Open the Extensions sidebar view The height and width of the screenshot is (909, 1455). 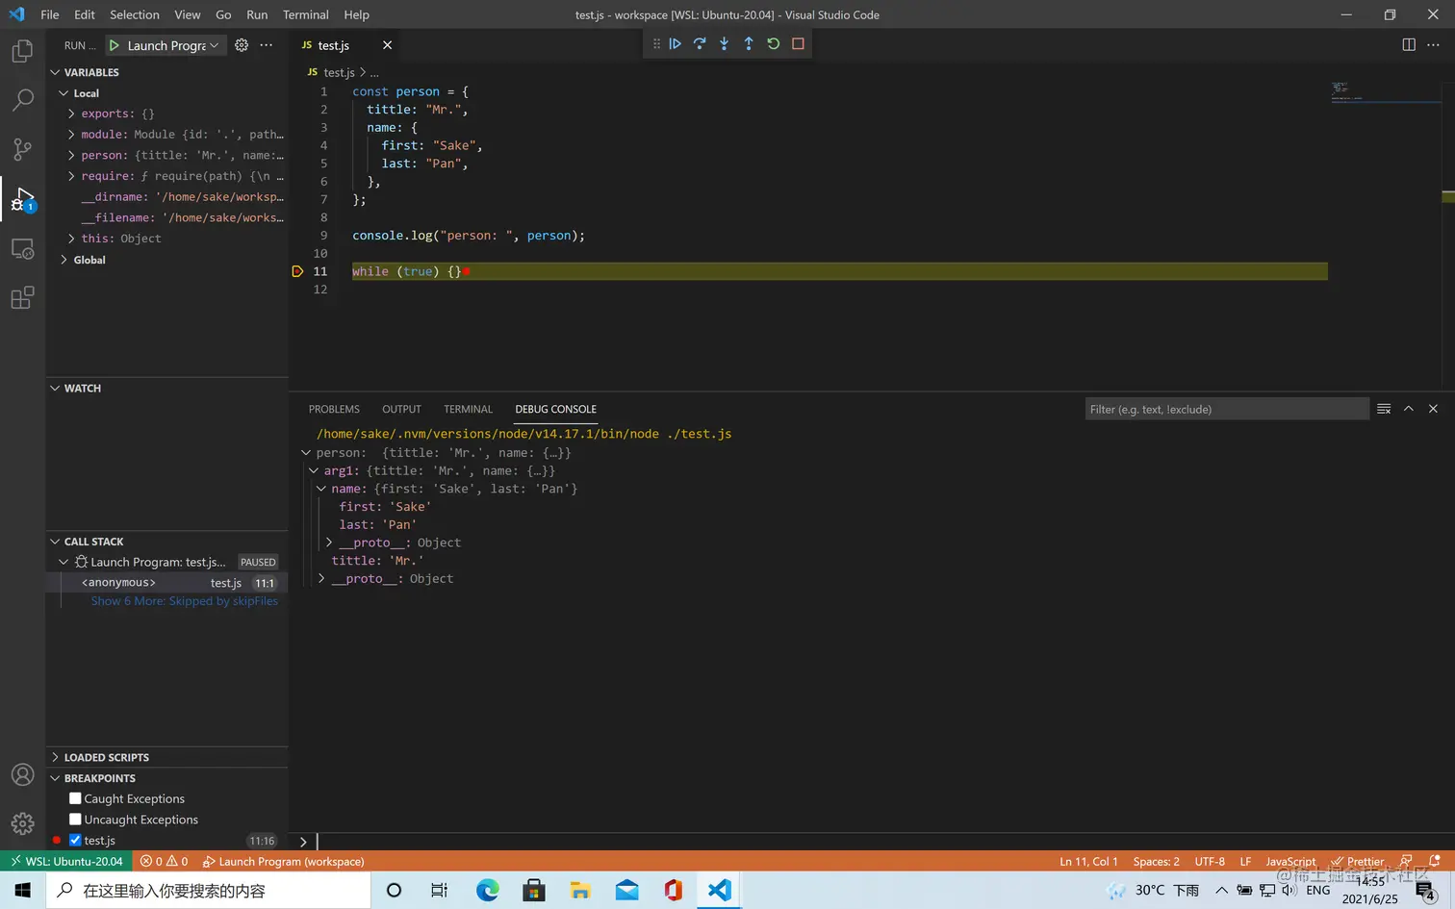(22, 298)
